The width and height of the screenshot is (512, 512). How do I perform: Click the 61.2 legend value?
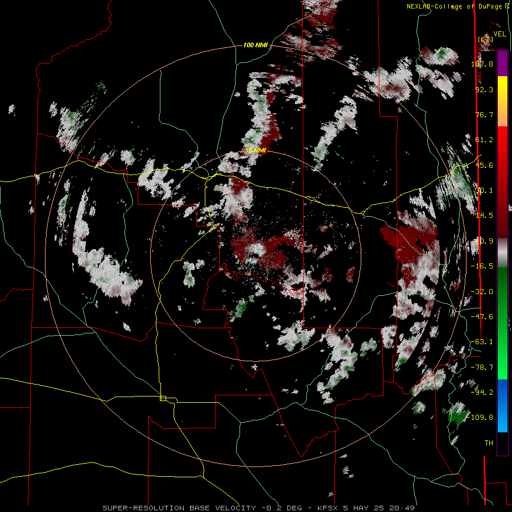pos(484,140)
